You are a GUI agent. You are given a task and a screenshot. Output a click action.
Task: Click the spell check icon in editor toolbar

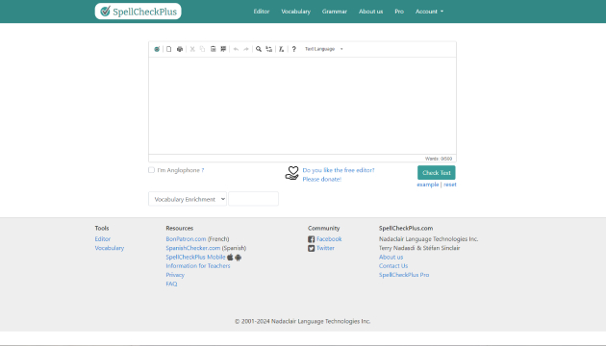[157, 49]
